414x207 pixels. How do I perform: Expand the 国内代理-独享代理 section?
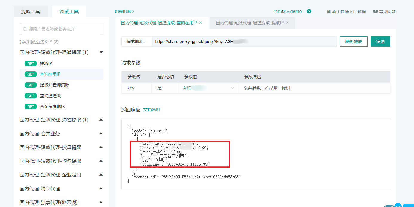pyautogui.click(x=101, y=188)
